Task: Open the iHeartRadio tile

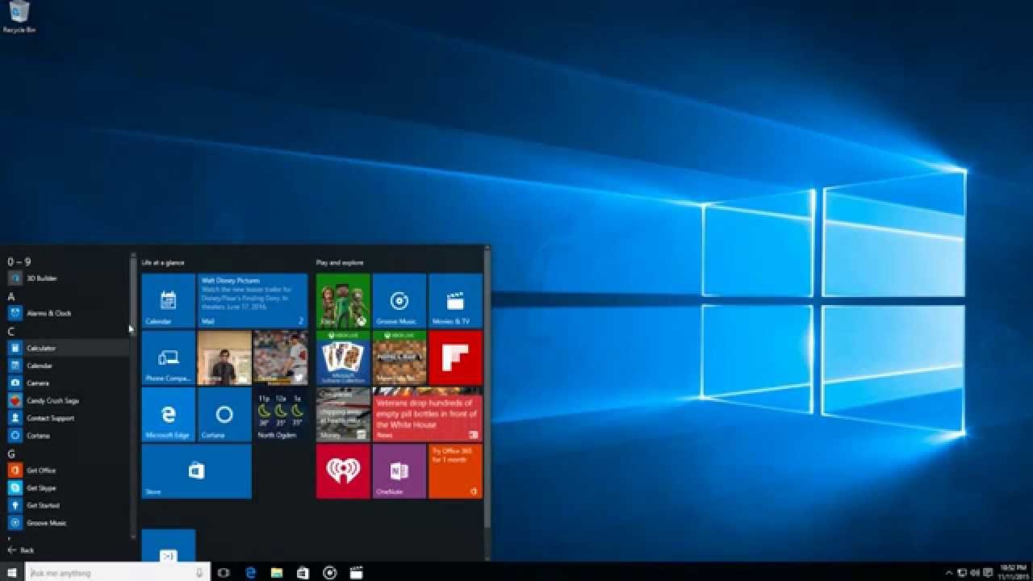Action: pos(343,471)
